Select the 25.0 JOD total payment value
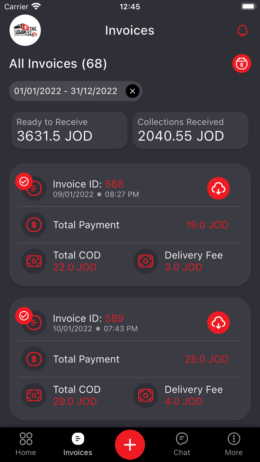This screenshot has width=260, height=462. coord(207,359)
